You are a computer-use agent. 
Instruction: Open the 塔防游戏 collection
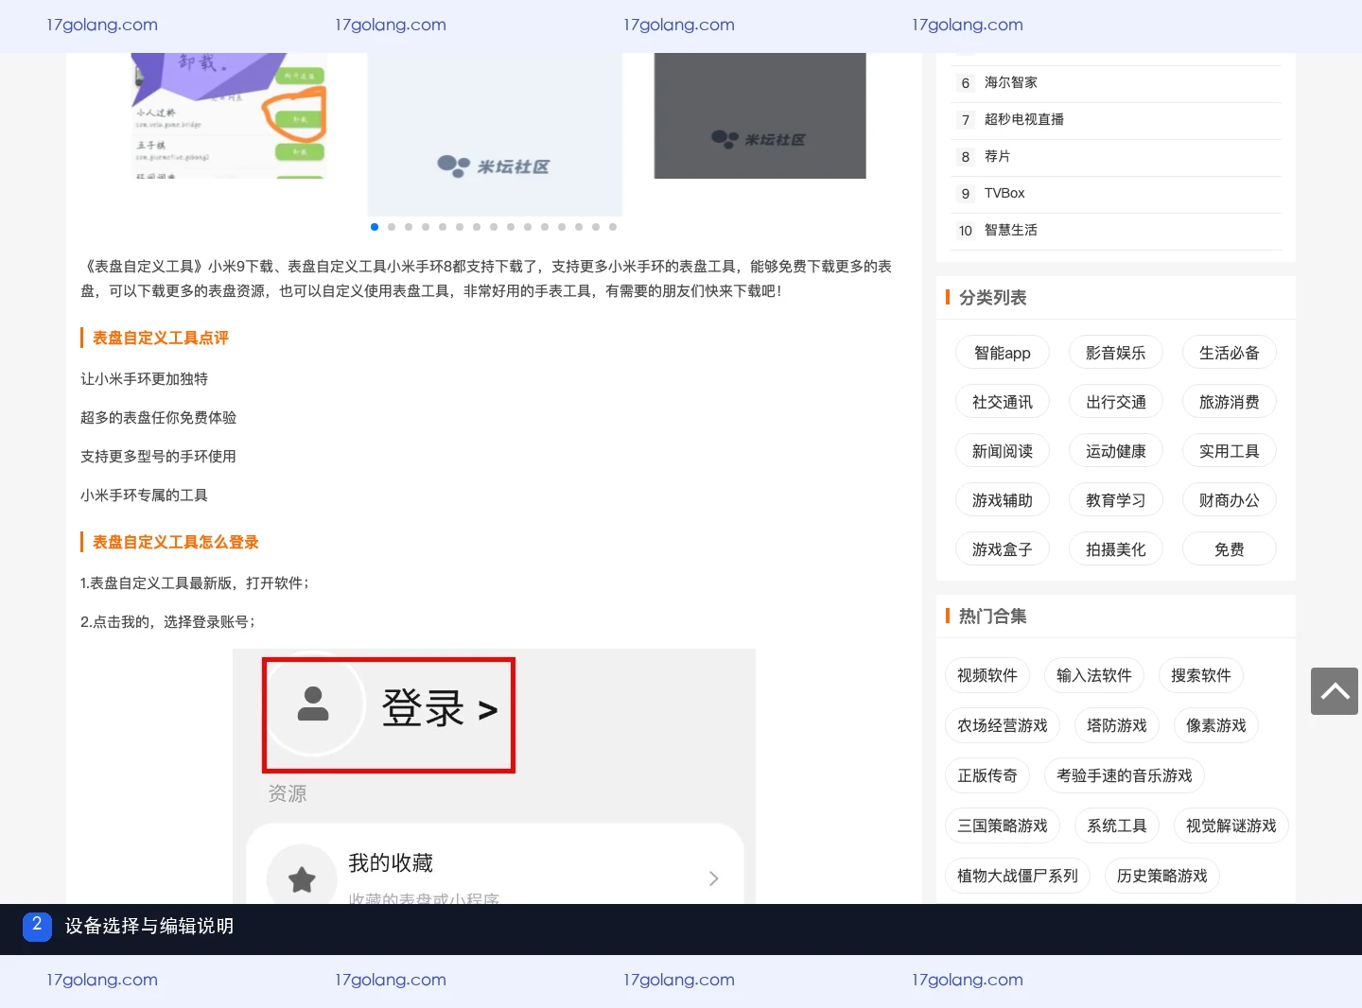coord(1117,725)
